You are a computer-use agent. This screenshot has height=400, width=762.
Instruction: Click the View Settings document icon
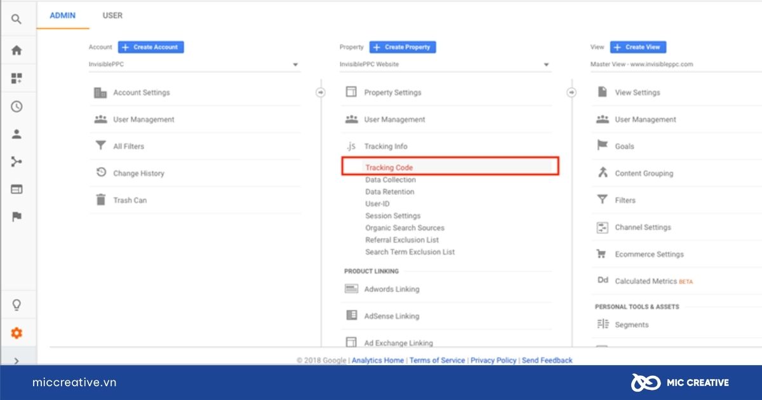[x=602, y=92]
